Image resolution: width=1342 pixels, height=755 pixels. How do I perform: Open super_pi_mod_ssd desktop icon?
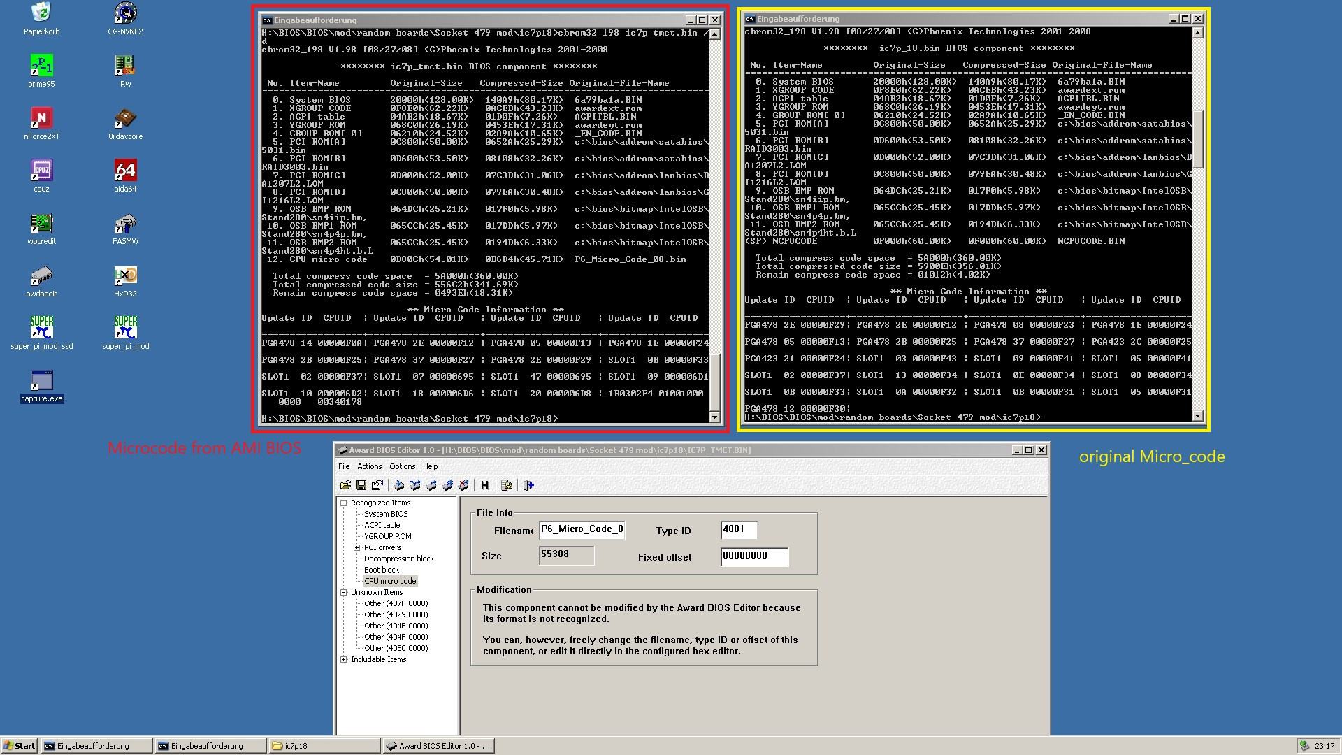tap(41, 333)
